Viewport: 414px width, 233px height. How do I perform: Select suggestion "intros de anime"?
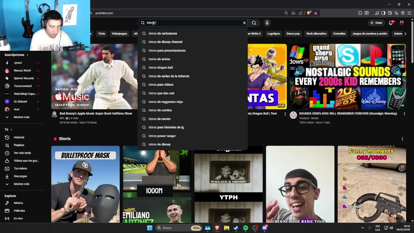click(193, 59)
